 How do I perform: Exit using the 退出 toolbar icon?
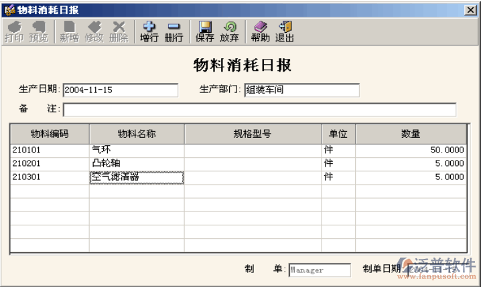pyautogui.click(x=285, y=31)
